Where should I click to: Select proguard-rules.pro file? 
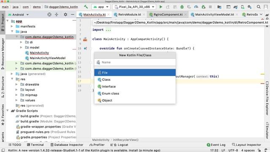click(35, 132)
